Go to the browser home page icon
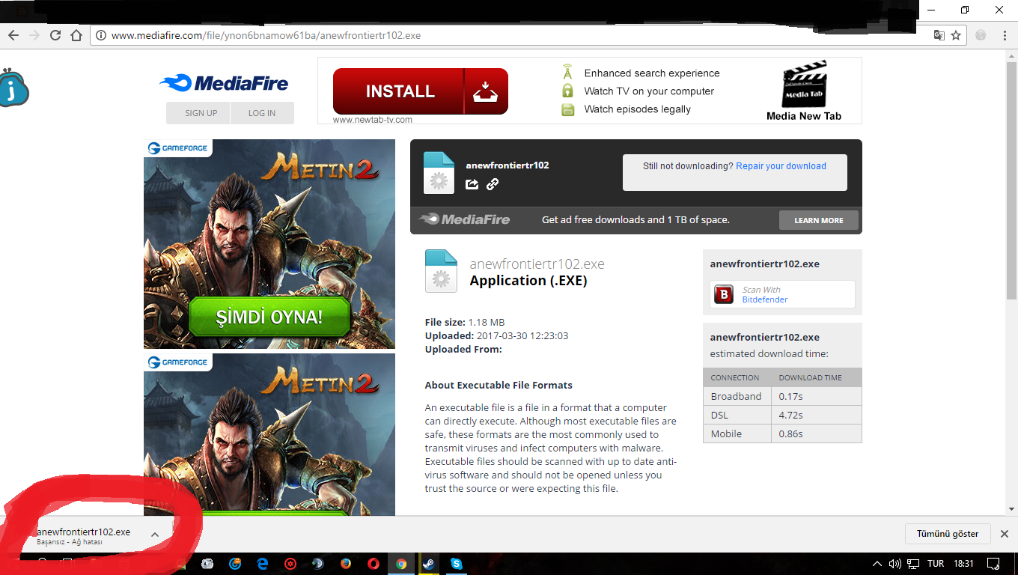Screen dimensions: 1018x575 pyautogui.click(x=76, y=35)
